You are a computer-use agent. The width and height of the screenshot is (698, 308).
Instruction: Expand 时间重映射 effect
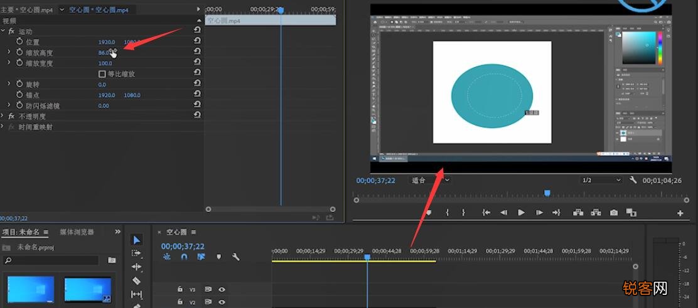(3, 127)
